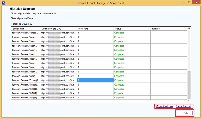Click source path in row with file count 8
Viewport: 202px width, 119px height.
(26, 76)
